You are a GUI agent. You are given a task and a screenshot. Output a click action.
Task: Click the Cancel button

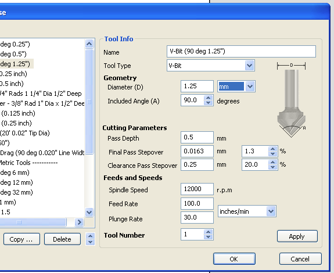(x=300, y=258)
